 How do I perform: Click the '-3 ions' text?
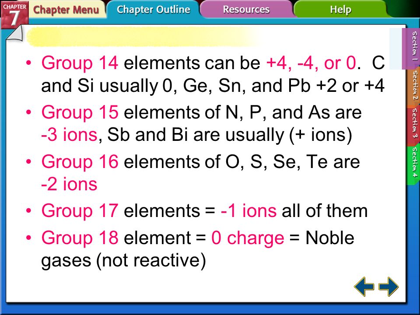click(x=69, y=135)
